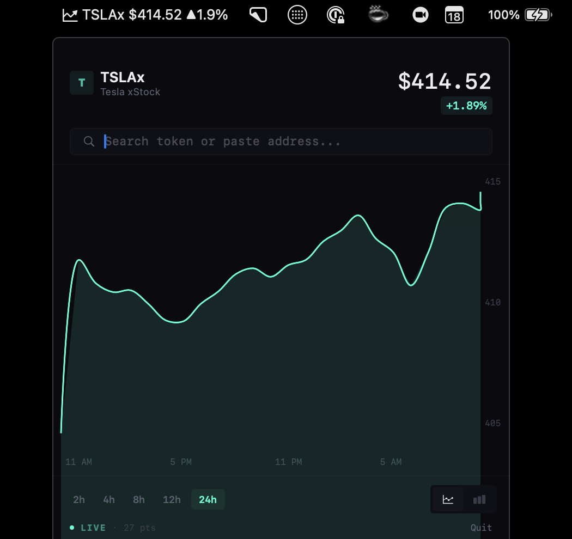Image resolution: width=572 pixels, height=539 pixels.
Task: Click the +1.89% change badge
Action: [466, 106]
